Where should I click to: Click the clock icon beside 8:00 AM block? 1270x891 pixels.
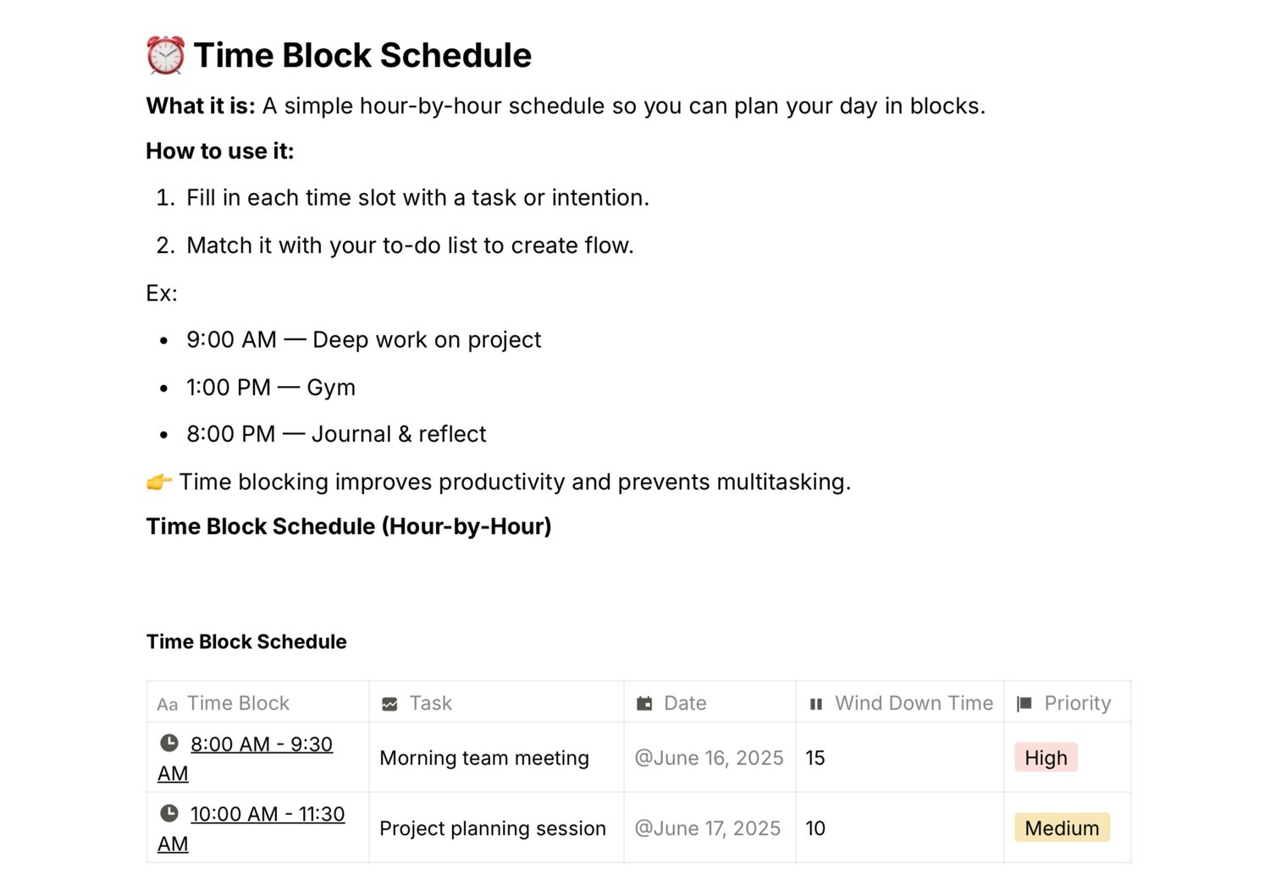(x=169, y=743)
